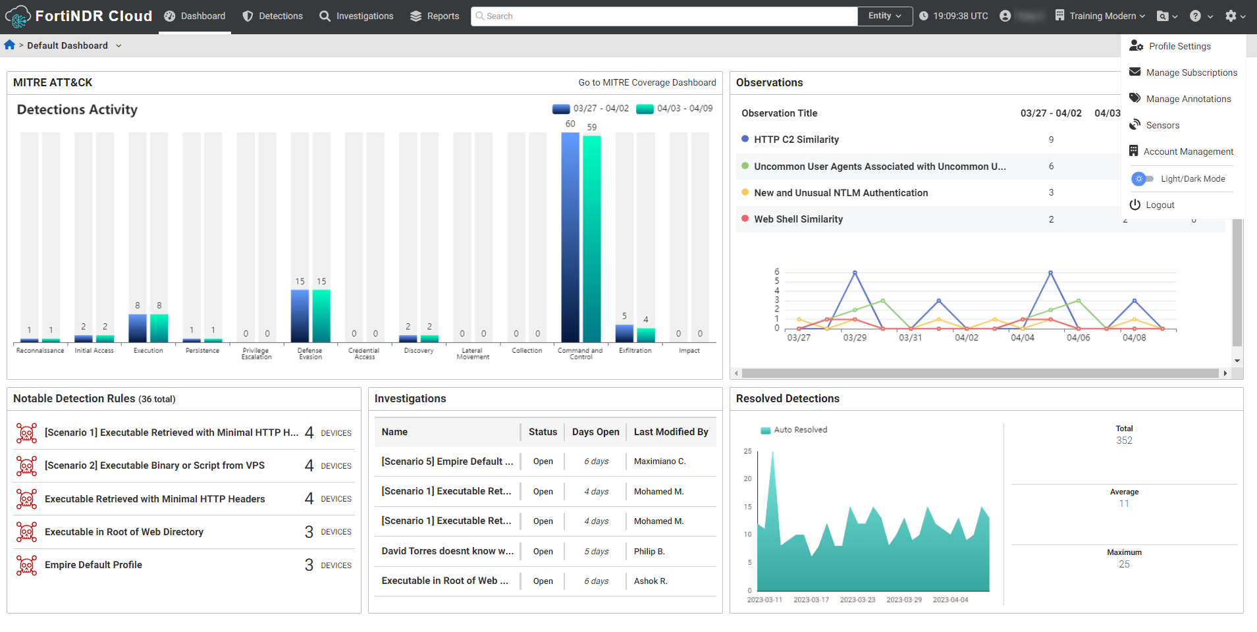Expand the Default Dashboard selector chevron
Viewport: 1257px width, 632px height.
119,45
